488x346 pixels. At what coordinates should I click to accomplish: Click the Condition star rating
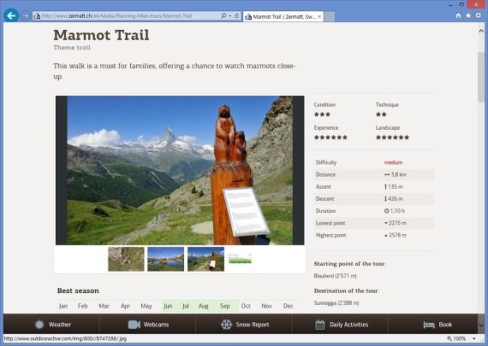(x=322, y=114)
